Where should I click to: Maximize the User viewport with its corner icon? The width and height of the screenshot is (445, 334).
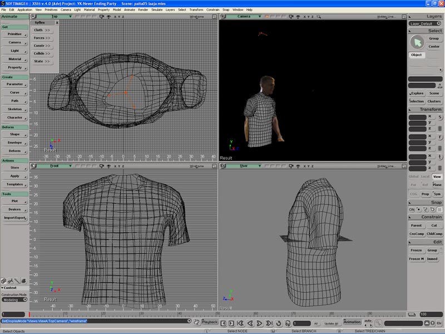click(x=404, y=166)
